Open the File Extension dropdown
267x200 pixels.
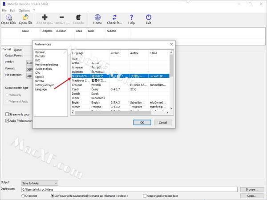29,76
